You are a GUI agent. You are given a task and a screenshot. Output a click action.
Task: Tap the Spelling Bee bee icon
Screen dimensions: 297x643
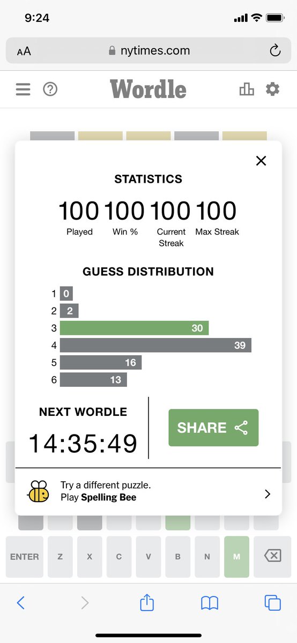38,491
